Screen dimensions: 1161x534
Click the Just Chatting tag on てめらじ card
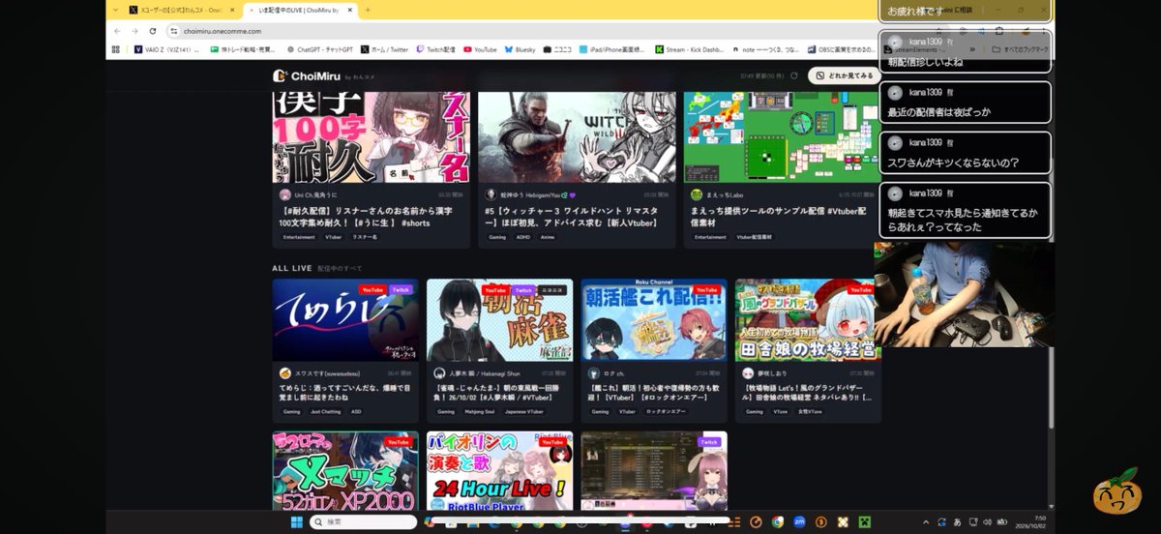(324, 411)
